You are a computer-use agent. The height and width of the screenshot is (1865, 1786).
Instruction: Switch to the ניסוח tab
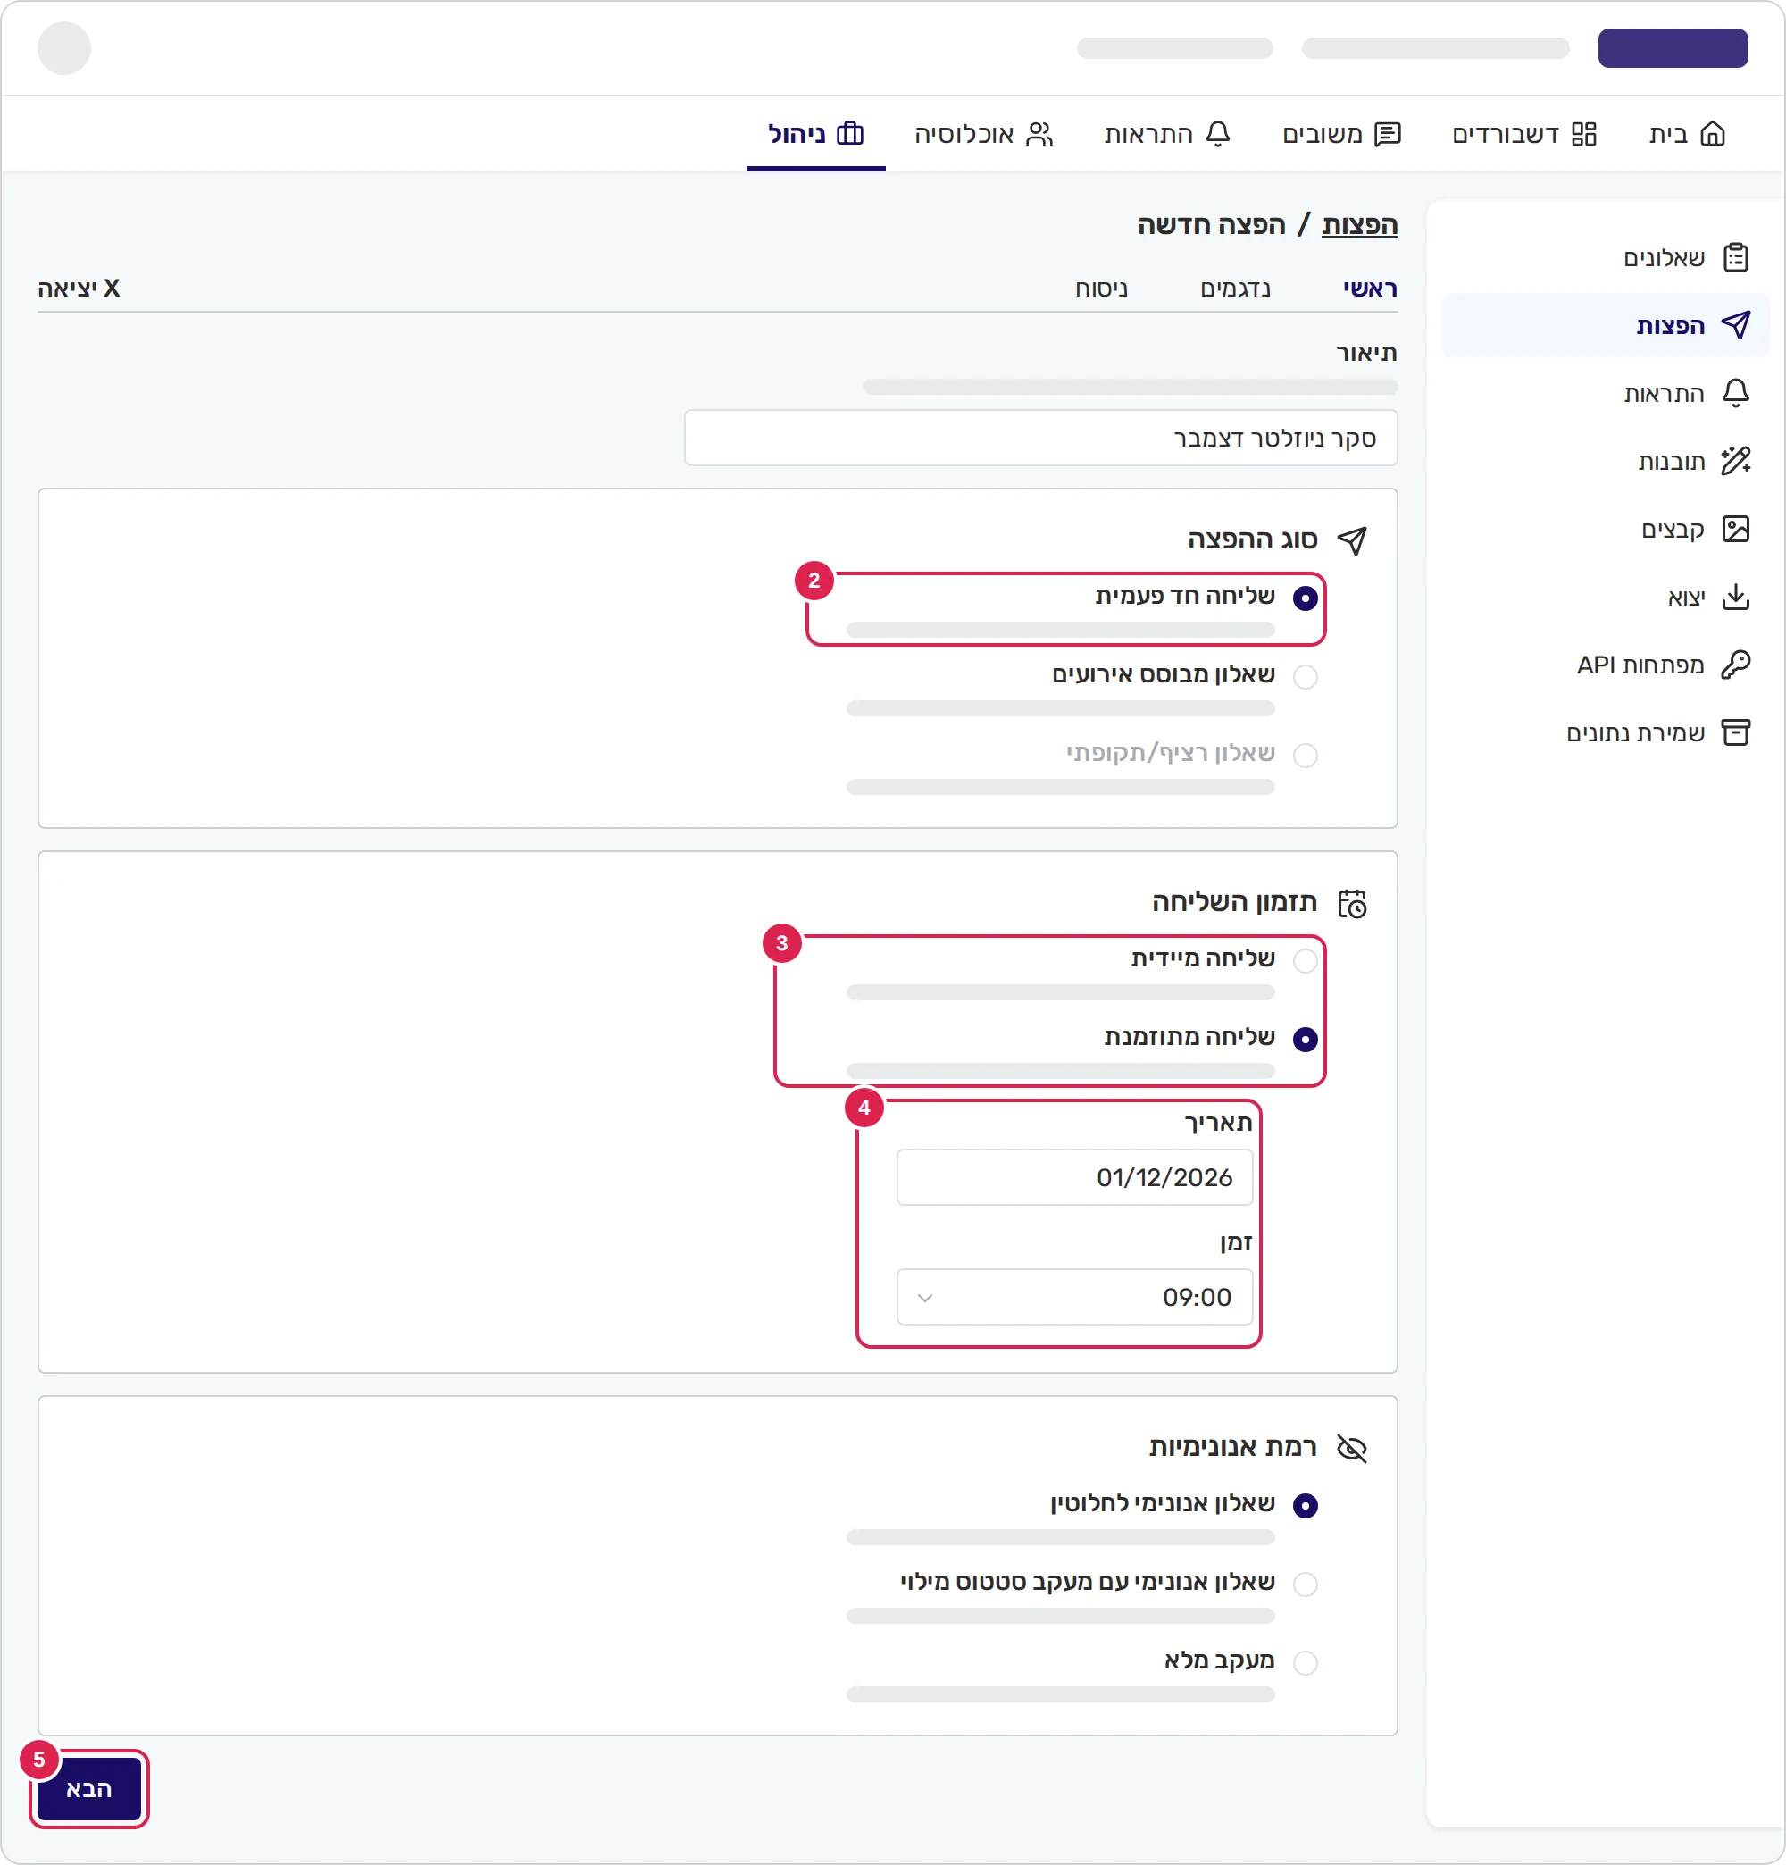(1101, 289)
